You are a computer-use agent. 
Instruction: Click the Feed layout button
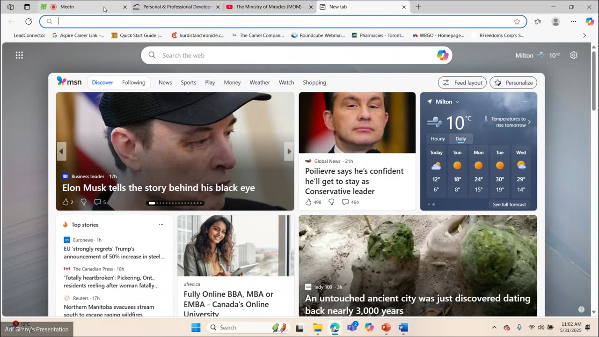click(x=462, y=82)
